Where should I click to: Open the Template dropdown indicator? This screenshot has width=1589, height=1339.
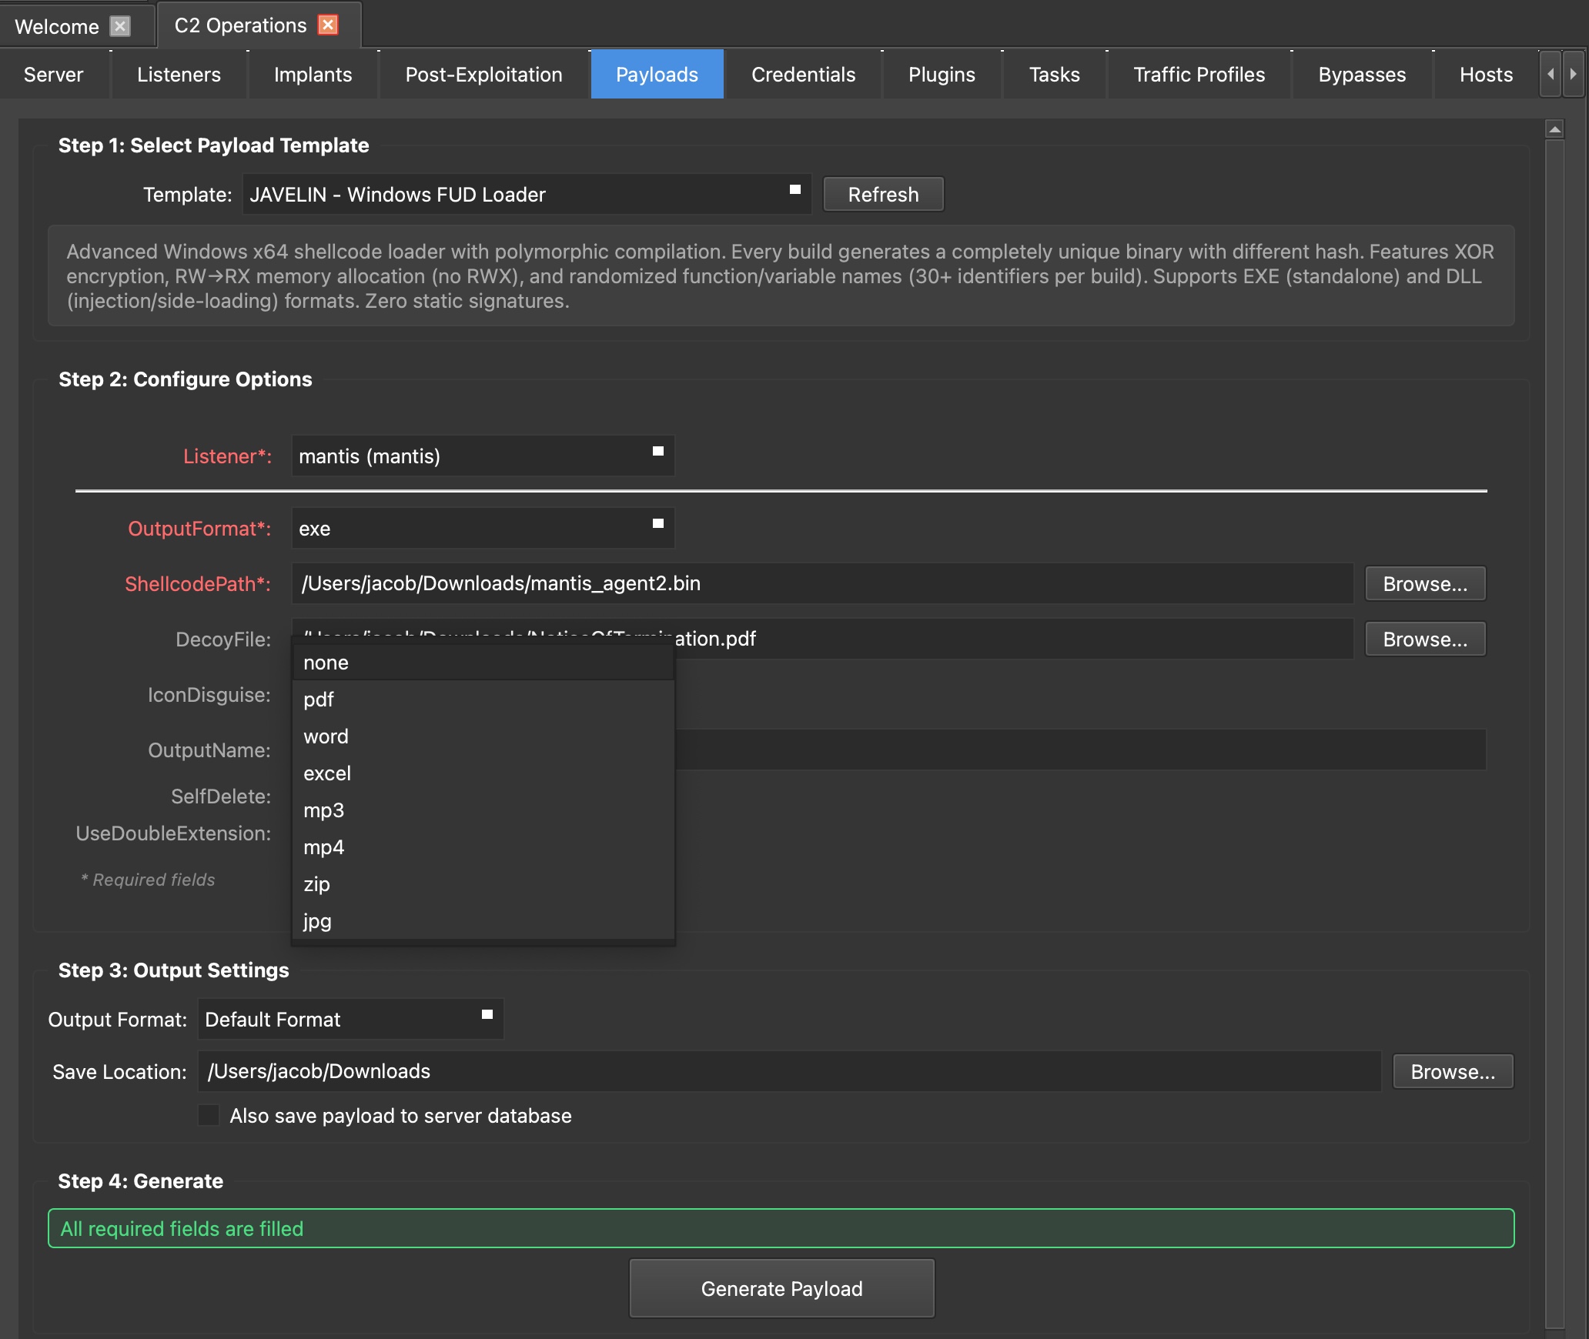tap(794, 188)
